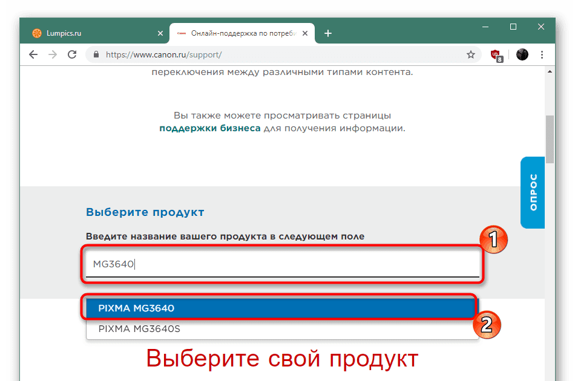The height and width of the screenshot is (381, 575).
Task: Close the Lumpics.ru tab
Action: (160, 33)
